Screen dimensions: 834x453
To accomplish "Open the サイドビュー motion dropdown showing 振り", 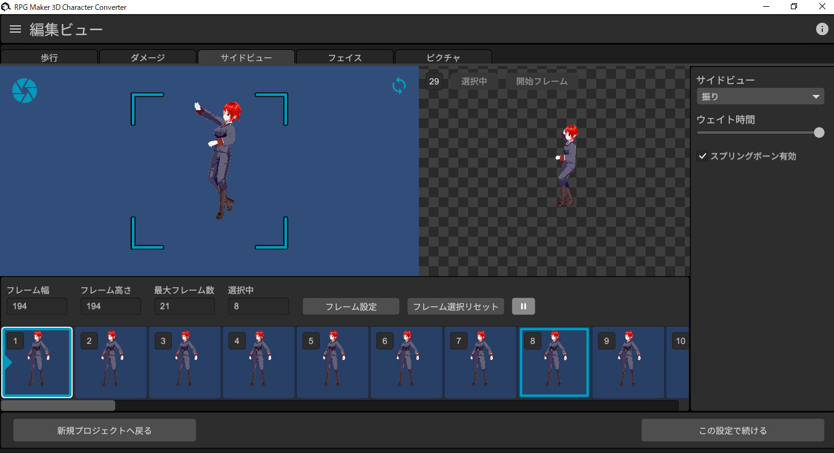I will point(760,96).
